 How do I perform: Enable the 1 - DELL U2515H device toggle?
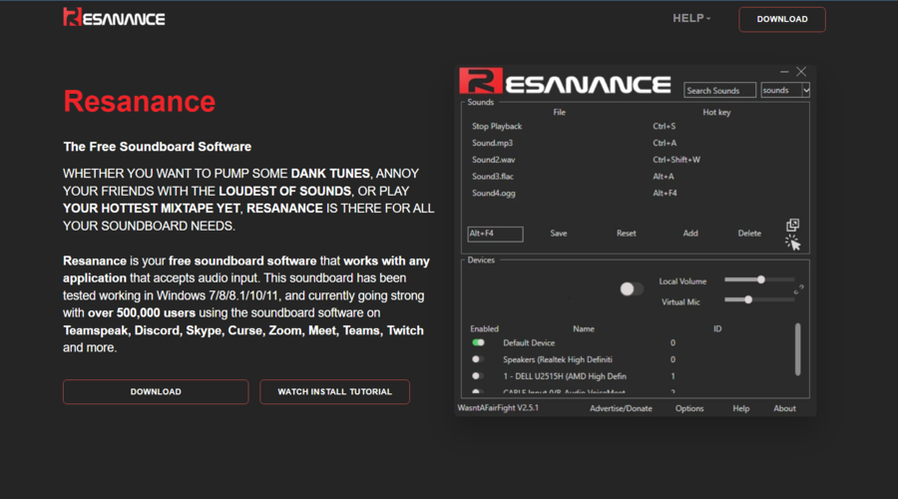tap(478, 376)
